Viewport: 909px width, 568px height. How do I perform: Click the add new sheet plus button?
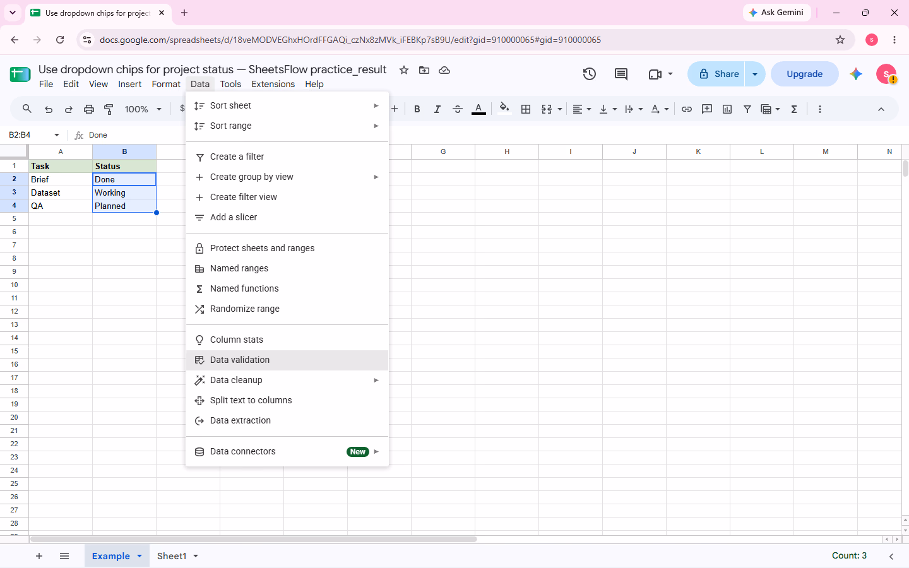(x=39, y=556)
